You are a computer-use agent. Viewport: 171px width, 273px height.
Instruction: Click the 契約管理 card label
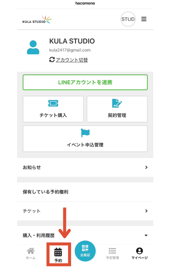117,115
